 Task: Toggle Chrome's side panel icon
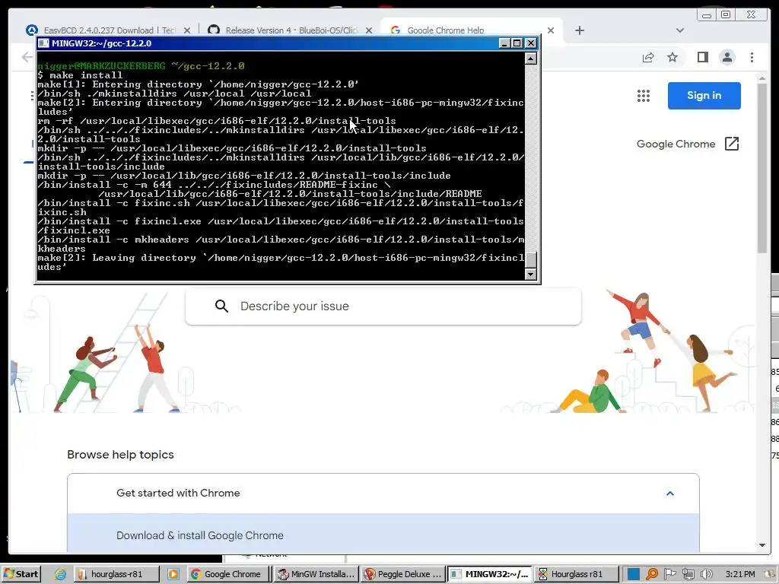702,57
